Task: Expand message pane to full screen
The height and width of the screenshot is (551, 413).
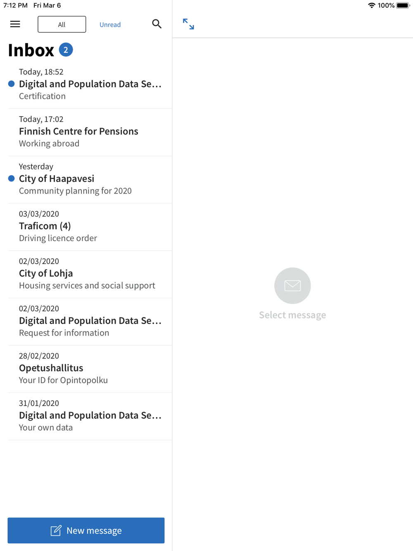Action: tap(188, 24)
